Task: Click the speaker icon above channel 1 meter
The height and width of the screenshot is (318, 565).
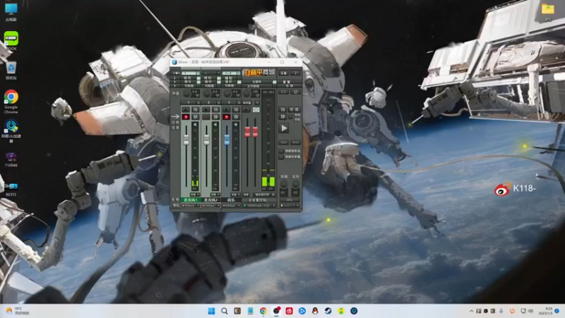Action: click(x=195, y=124)
